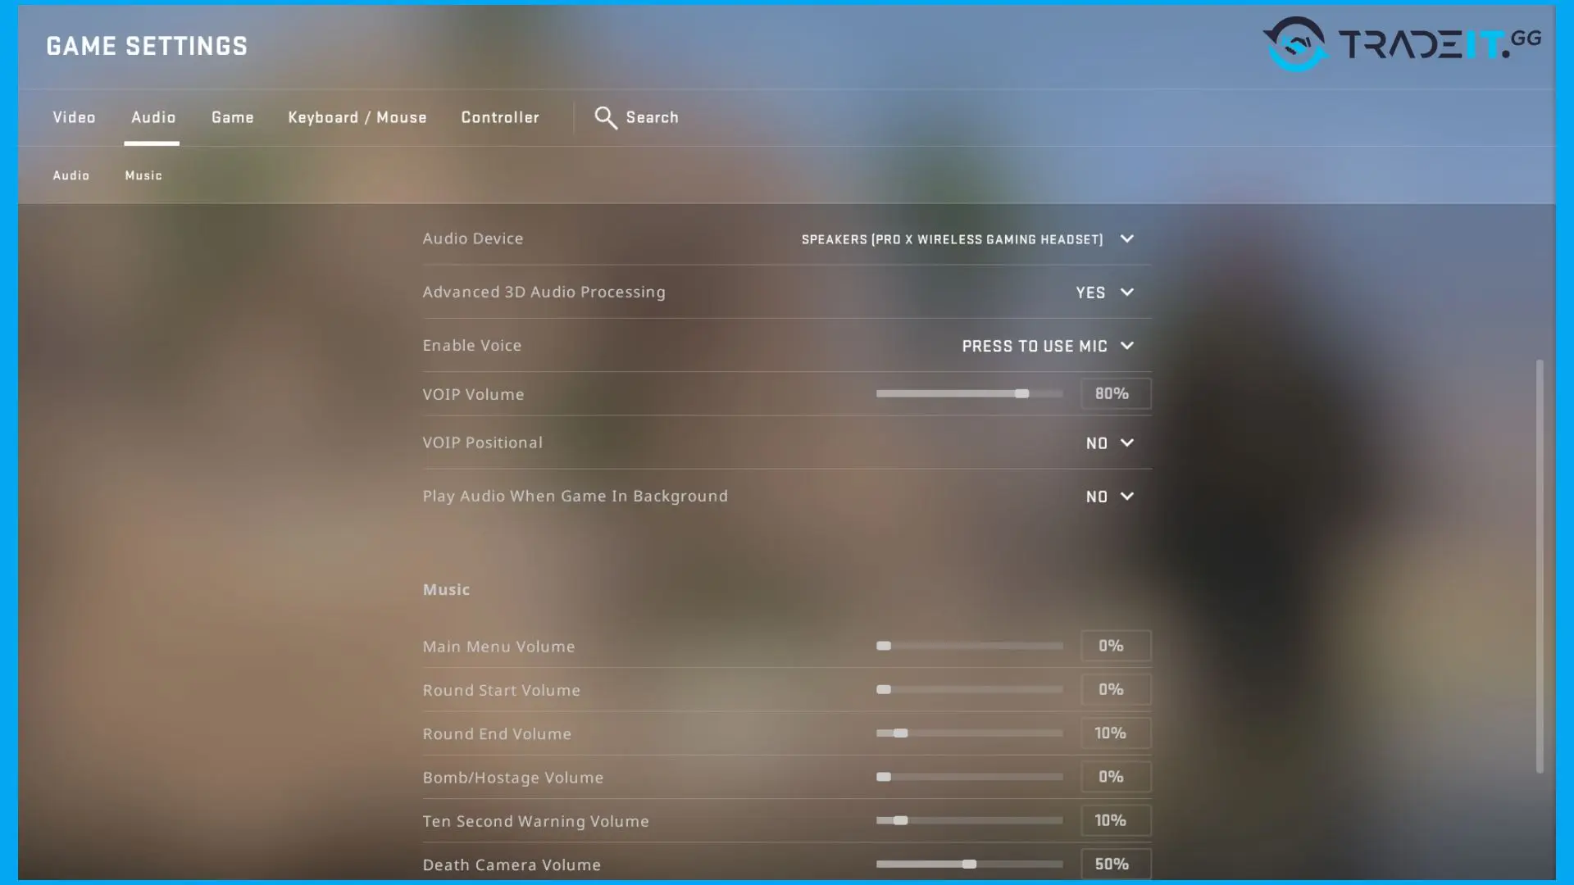
Task: Jump to the Music subsection link
Action: click(143, 175)
